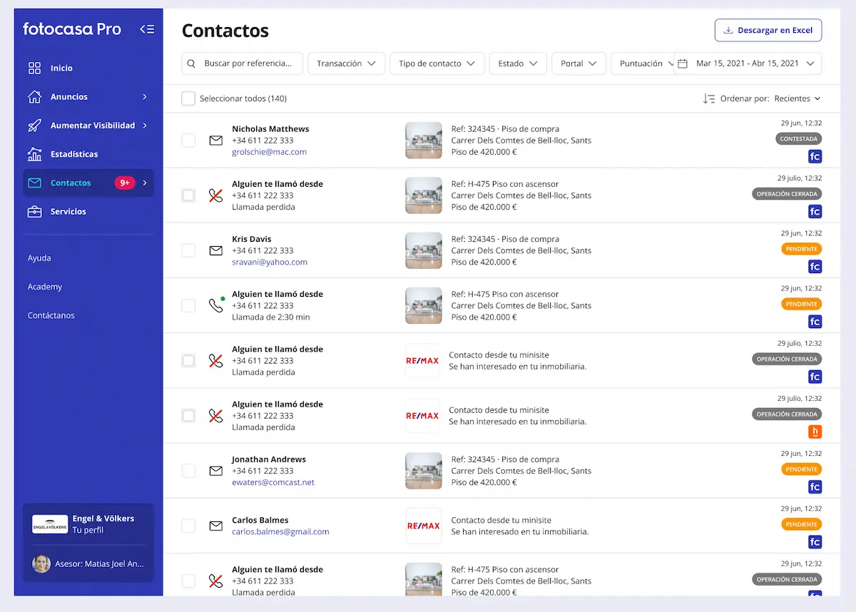Tick the checkbox for Kris Davis
Image resolution: width=856 pixels, height=612 pixels.
tap(188, 250)
